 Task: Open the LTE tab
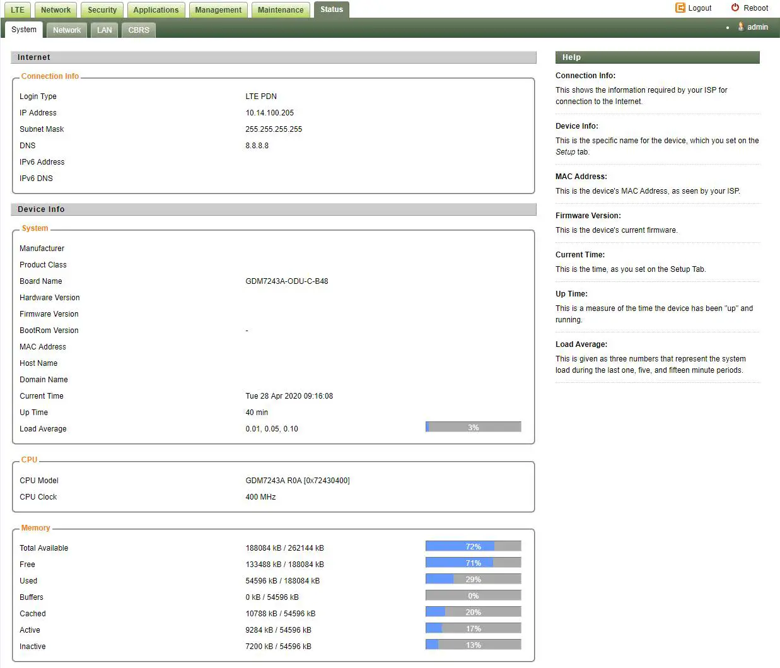[18, 10]
